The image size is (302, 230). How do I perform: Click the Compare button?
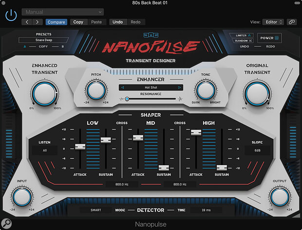click(x=56, y=22)
